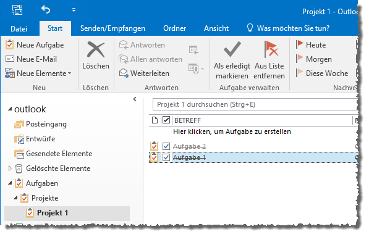Create a new task with Neue Aufgabe
The width and height of the screenshot is (369, 237).
point(35,44)
